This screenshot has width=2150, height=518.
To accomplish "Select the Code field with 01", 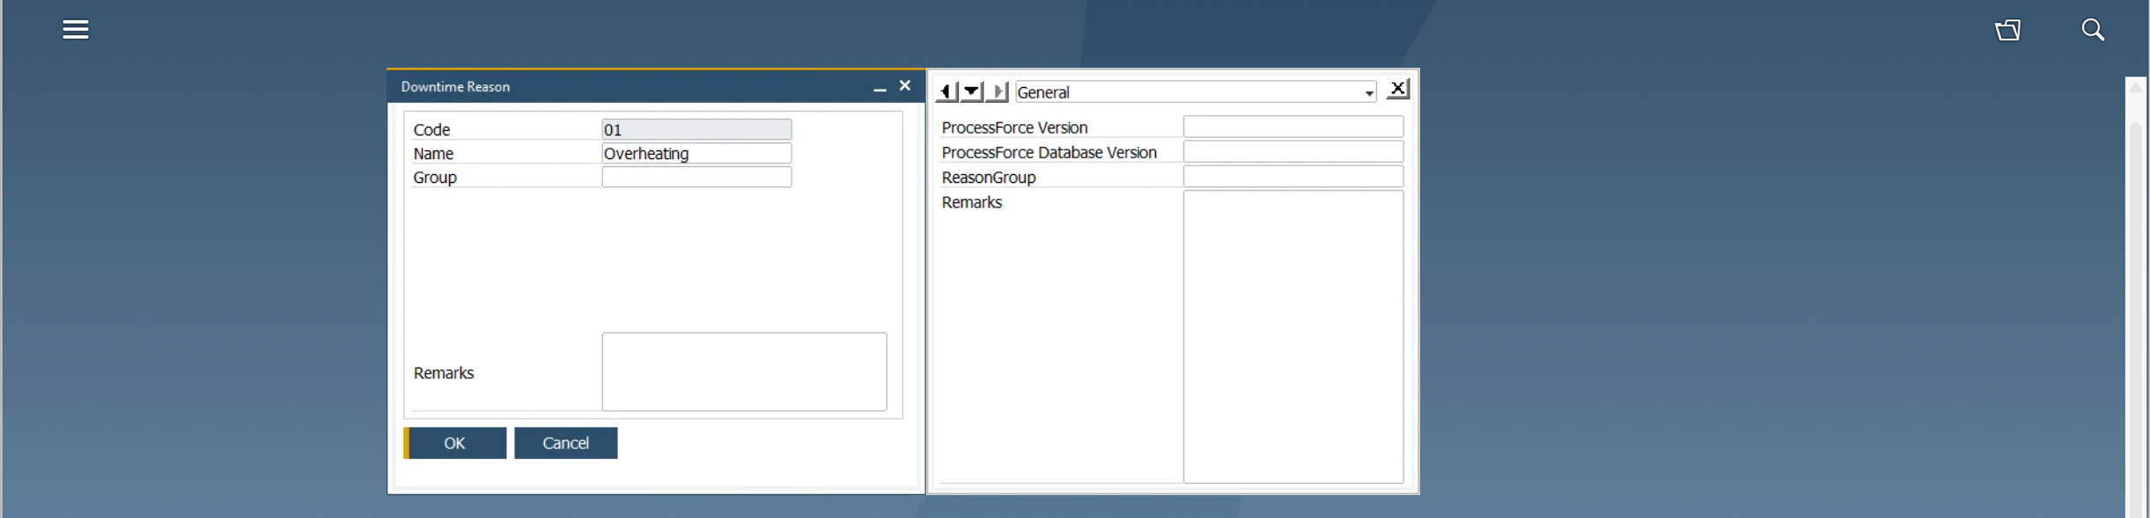I will (696, 129).
